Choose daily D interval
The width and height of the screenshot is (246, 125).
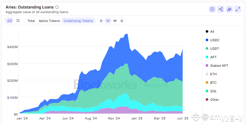[x=101, y=21]
